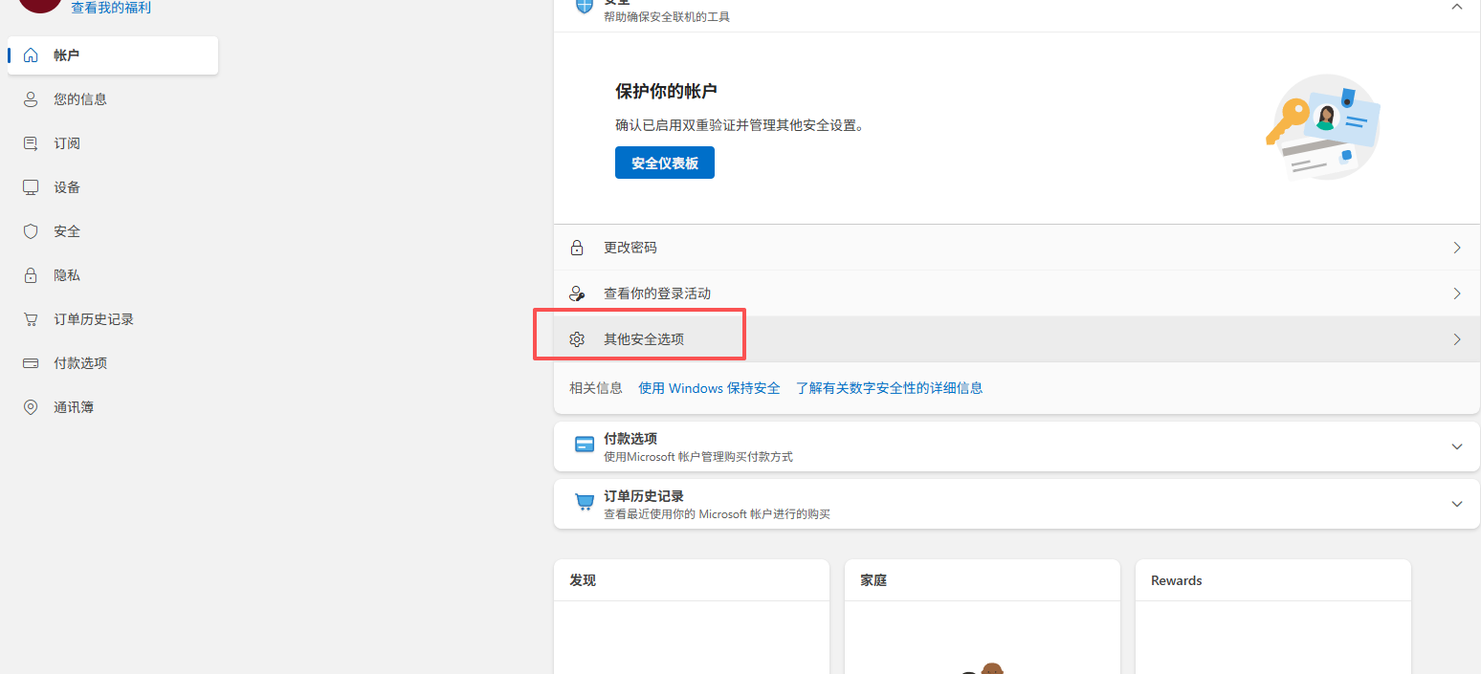
Task: Open 查看你的登录活动 row
Action: coord(656,293)
